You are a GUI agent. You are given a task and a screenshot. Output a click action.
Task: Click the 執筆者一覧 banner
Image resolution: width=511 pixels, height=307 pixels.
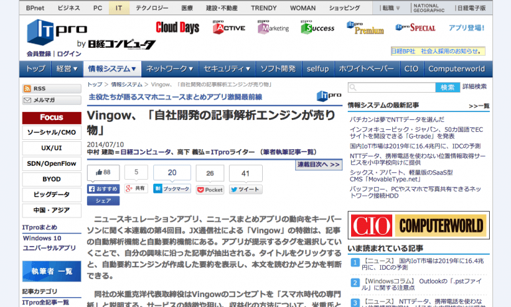(52, 271)
